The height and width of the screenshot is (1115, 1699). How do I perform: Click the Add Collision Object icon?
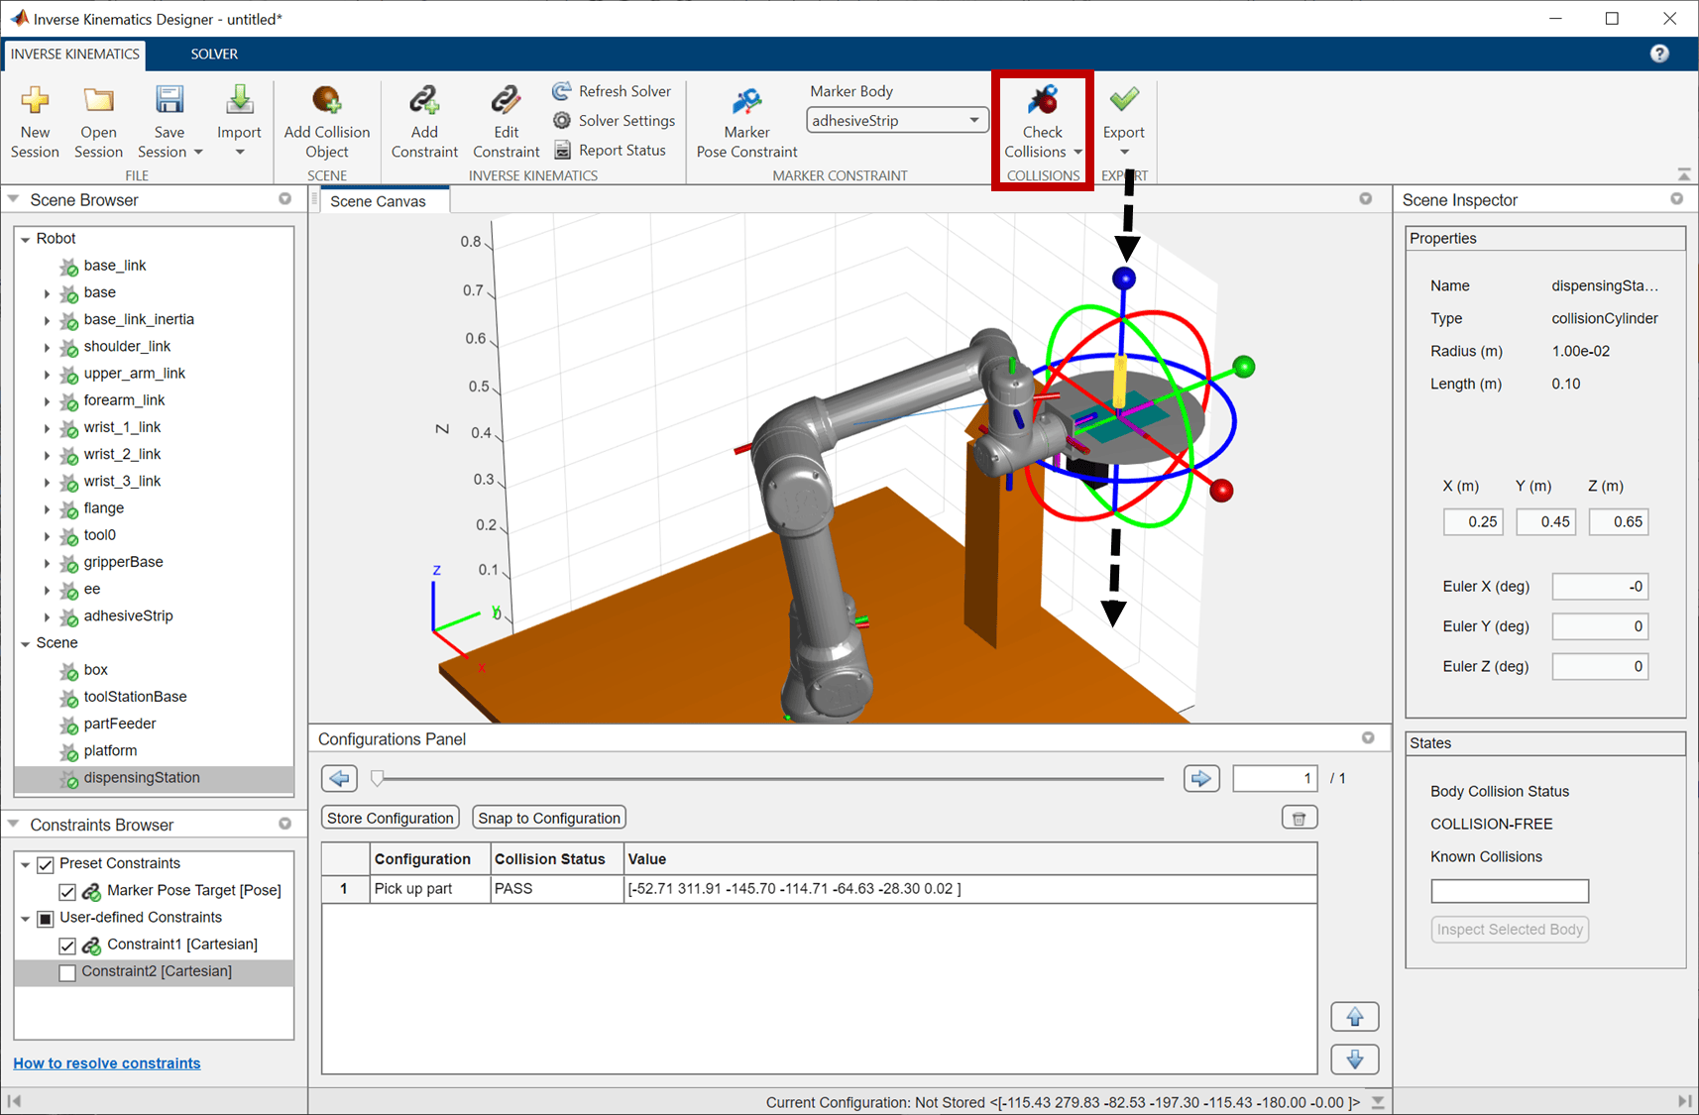click(326, 100)
